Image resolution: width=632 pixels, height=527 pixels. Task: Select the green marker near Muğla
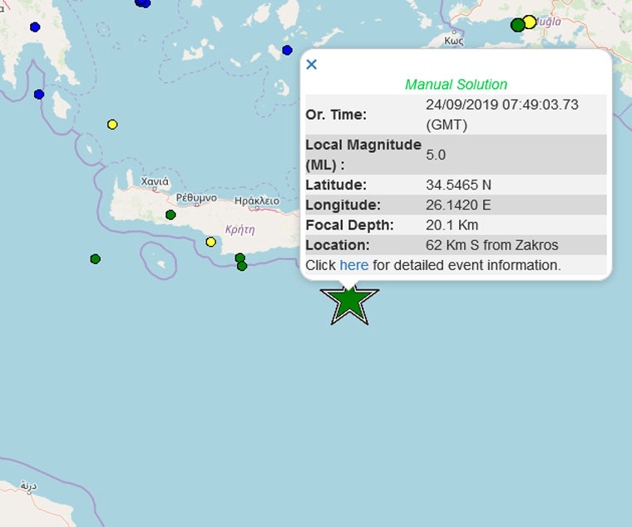pyautogui.click(x=517, y=25)
